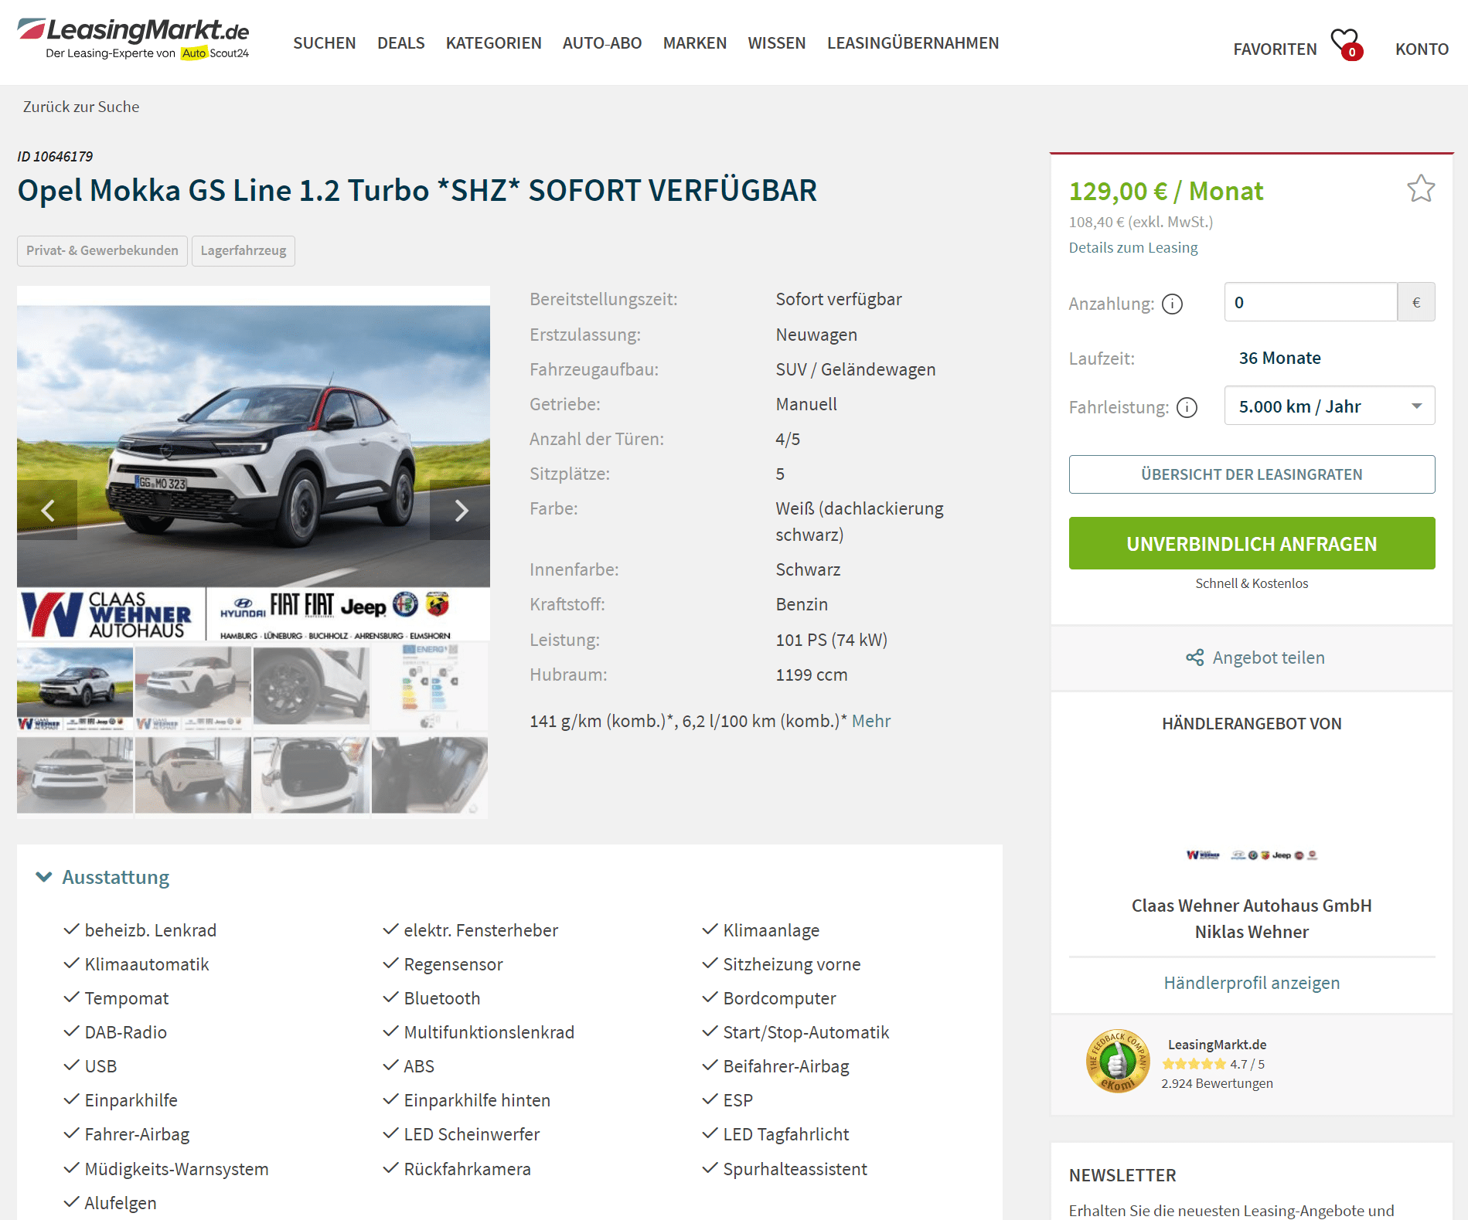Open the LEASINGÜBERNAHMEN menu item
This screenshot has height=1220, width=1468.
pyautogui.click(x=913, y=43)
